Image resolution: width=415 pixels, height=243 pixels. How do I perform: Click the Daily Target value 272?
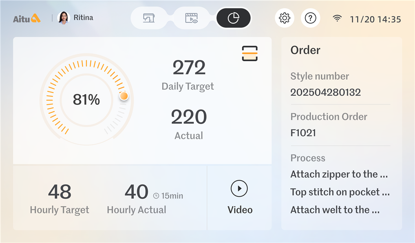coord(189,68)
